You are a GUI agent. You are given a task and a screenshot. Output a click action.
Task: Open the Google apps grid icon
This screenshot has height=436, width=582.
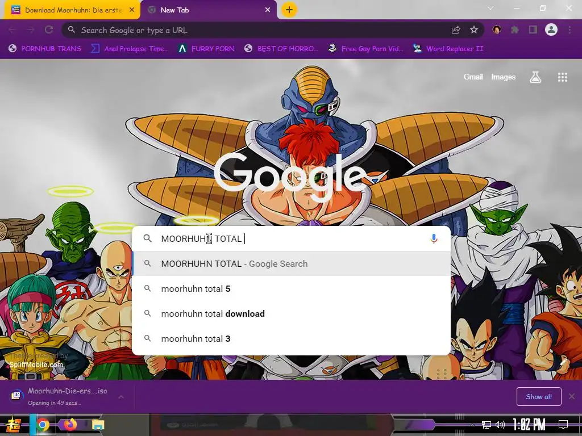coord(563,77)
